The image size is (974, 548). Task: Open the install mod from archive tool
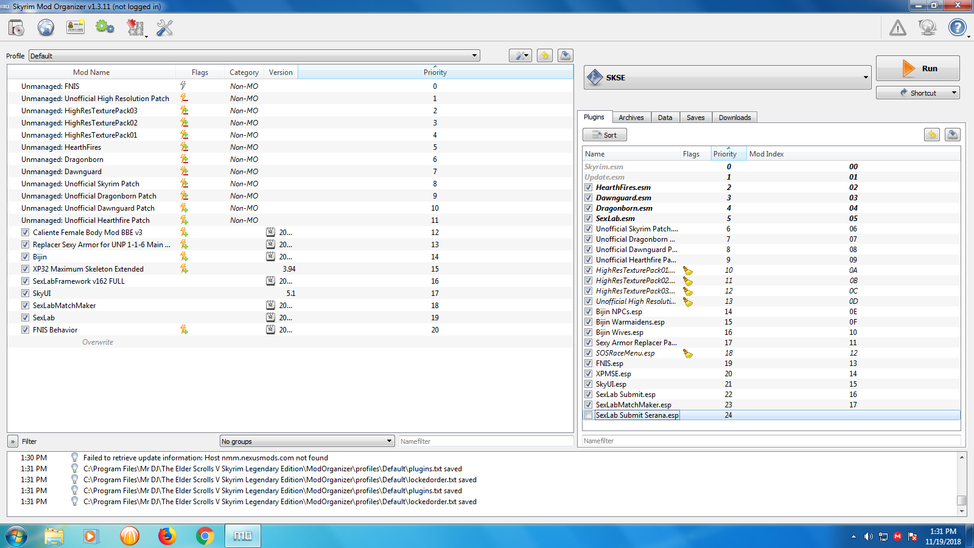tap(16, 27)
